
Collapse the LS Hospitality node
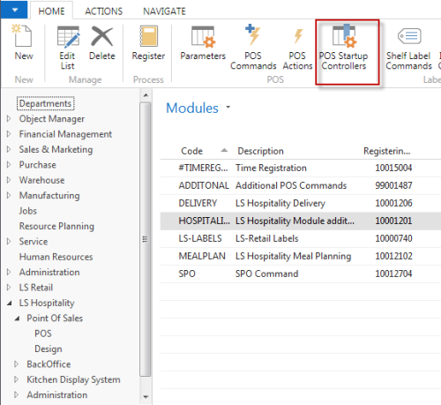point(10,303)
